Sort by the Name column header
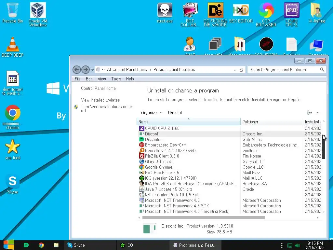 click(x=189, y=122)
